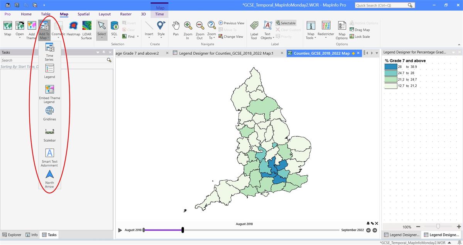Viewport: 463px width, 245px height.
Task: Activate the Zoom In tool
Action: (x=188, y=30)
